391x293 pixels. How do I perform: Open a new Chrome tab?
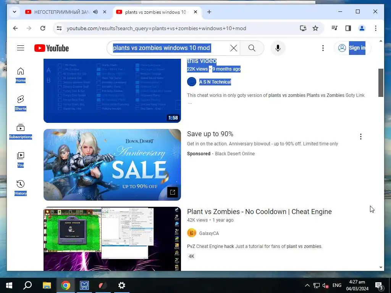[x=209, y=12]
